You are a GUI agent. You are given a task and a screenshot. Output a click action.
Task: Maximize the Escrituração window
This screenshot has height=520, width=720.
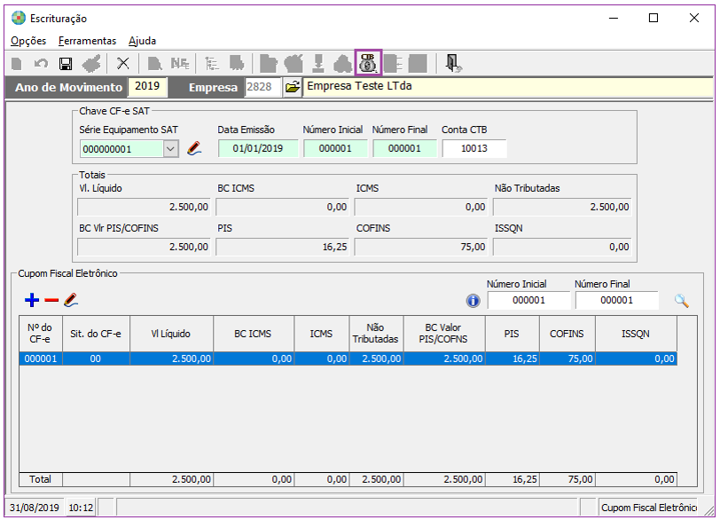[653, 18]
